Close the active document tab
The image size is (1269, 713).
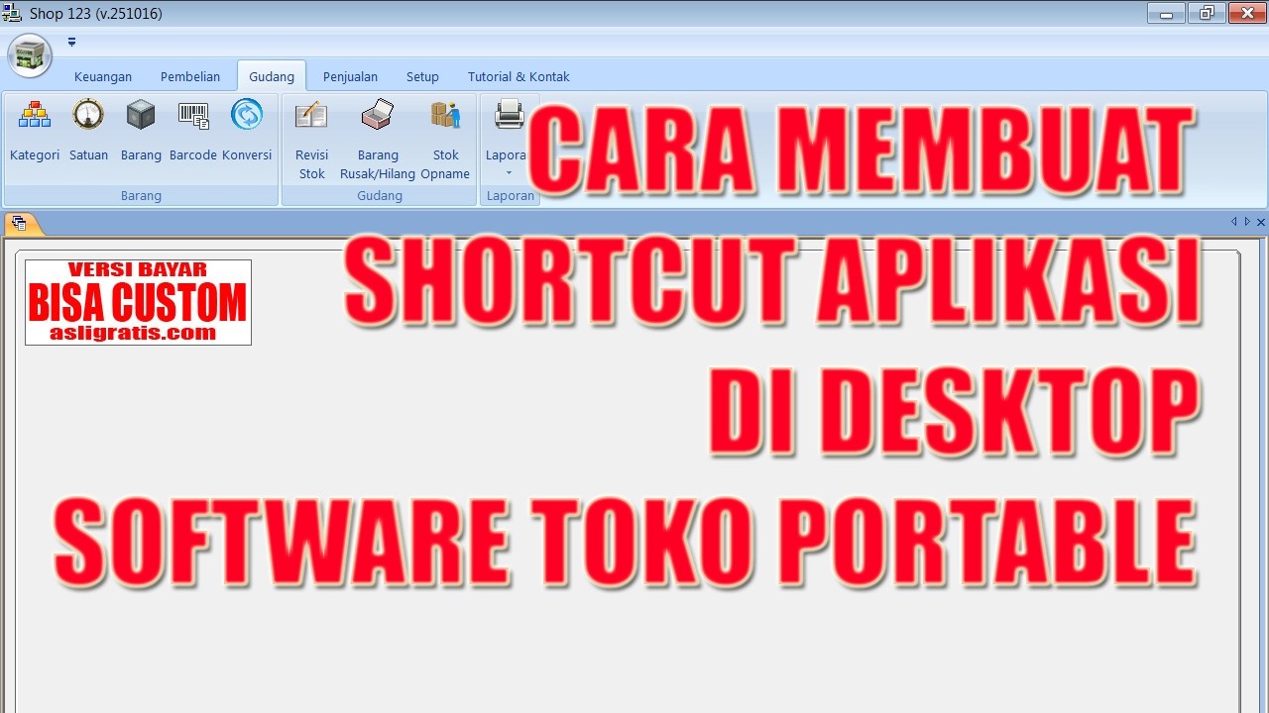(x=1261, y=222)
